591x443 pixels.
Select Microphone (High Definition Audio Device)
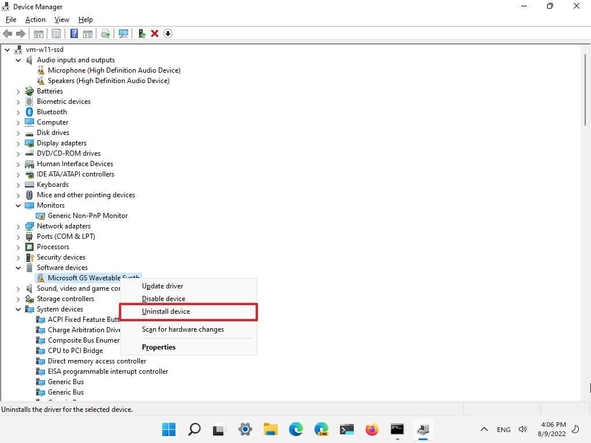click(114, 70)
